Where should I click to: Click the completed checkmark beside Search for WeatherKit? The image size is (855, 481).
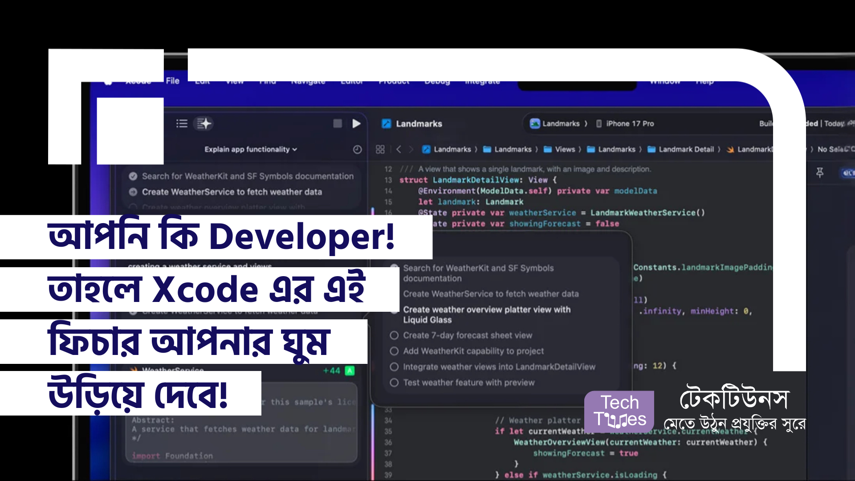pyautogui.click(x=133, y=176)
